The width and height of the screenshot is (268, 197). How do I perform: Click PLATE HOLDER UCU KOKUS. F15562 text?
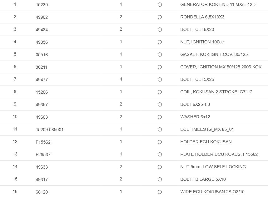pos(219,154)
